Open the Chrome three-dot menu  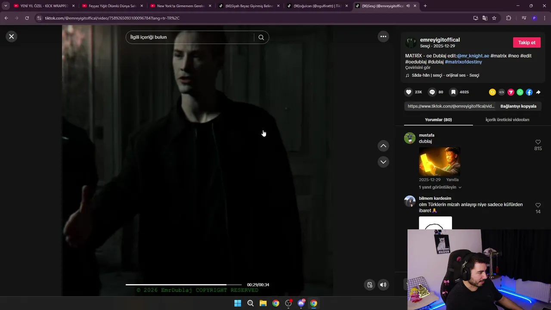[545, 18]
